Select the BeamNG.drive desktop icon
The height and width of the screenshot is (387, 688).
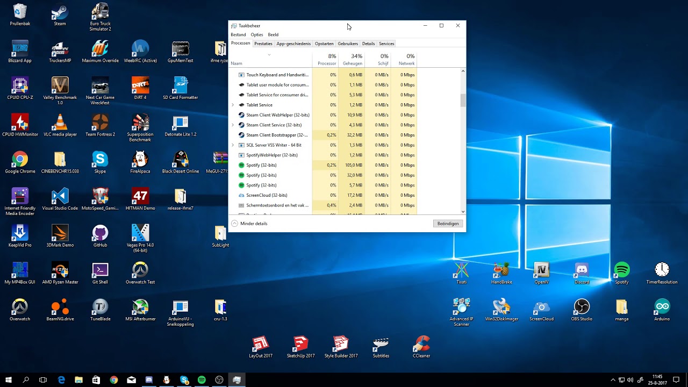(60, 310)
